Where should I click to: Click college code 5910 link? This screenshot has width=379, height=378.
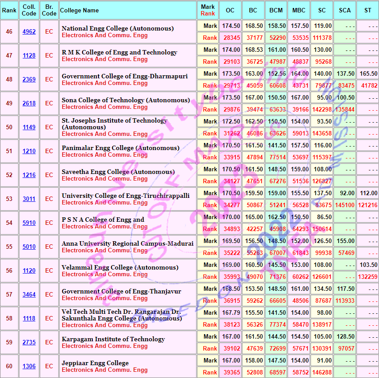pyautogui.click(x=29, y=223)
